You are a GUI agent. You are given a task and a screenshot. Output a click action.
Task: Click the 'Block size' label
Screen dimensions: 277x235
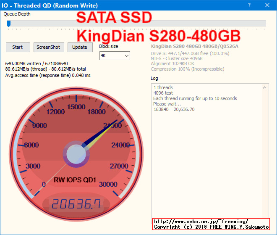click(x=108, y=46)
